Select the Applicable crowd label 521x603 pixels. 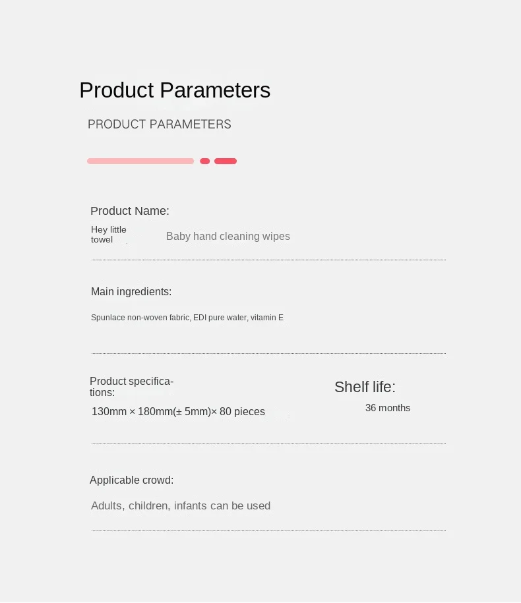[x=132, y=480]
